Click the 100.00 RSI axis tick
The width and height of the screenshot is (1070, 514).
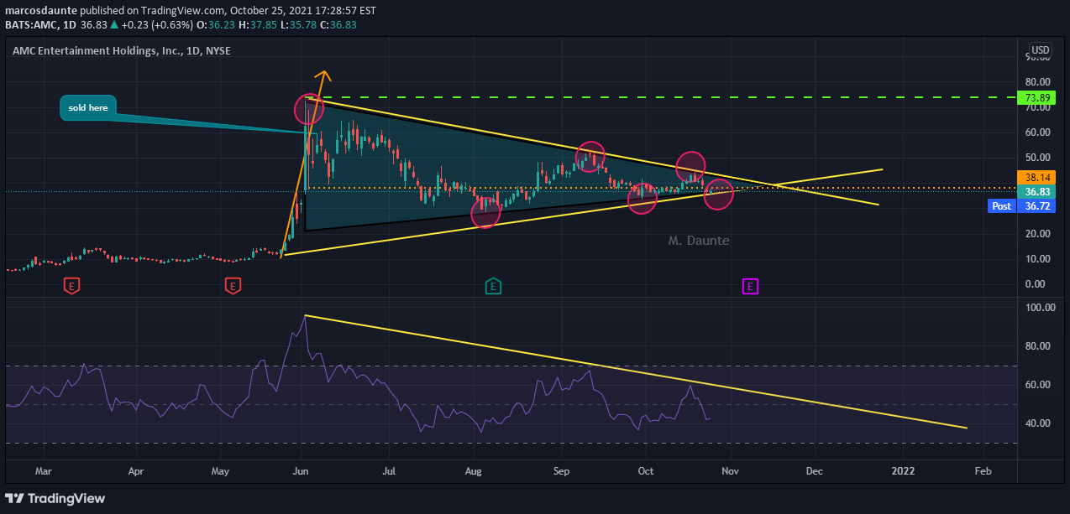[1041, 308]
